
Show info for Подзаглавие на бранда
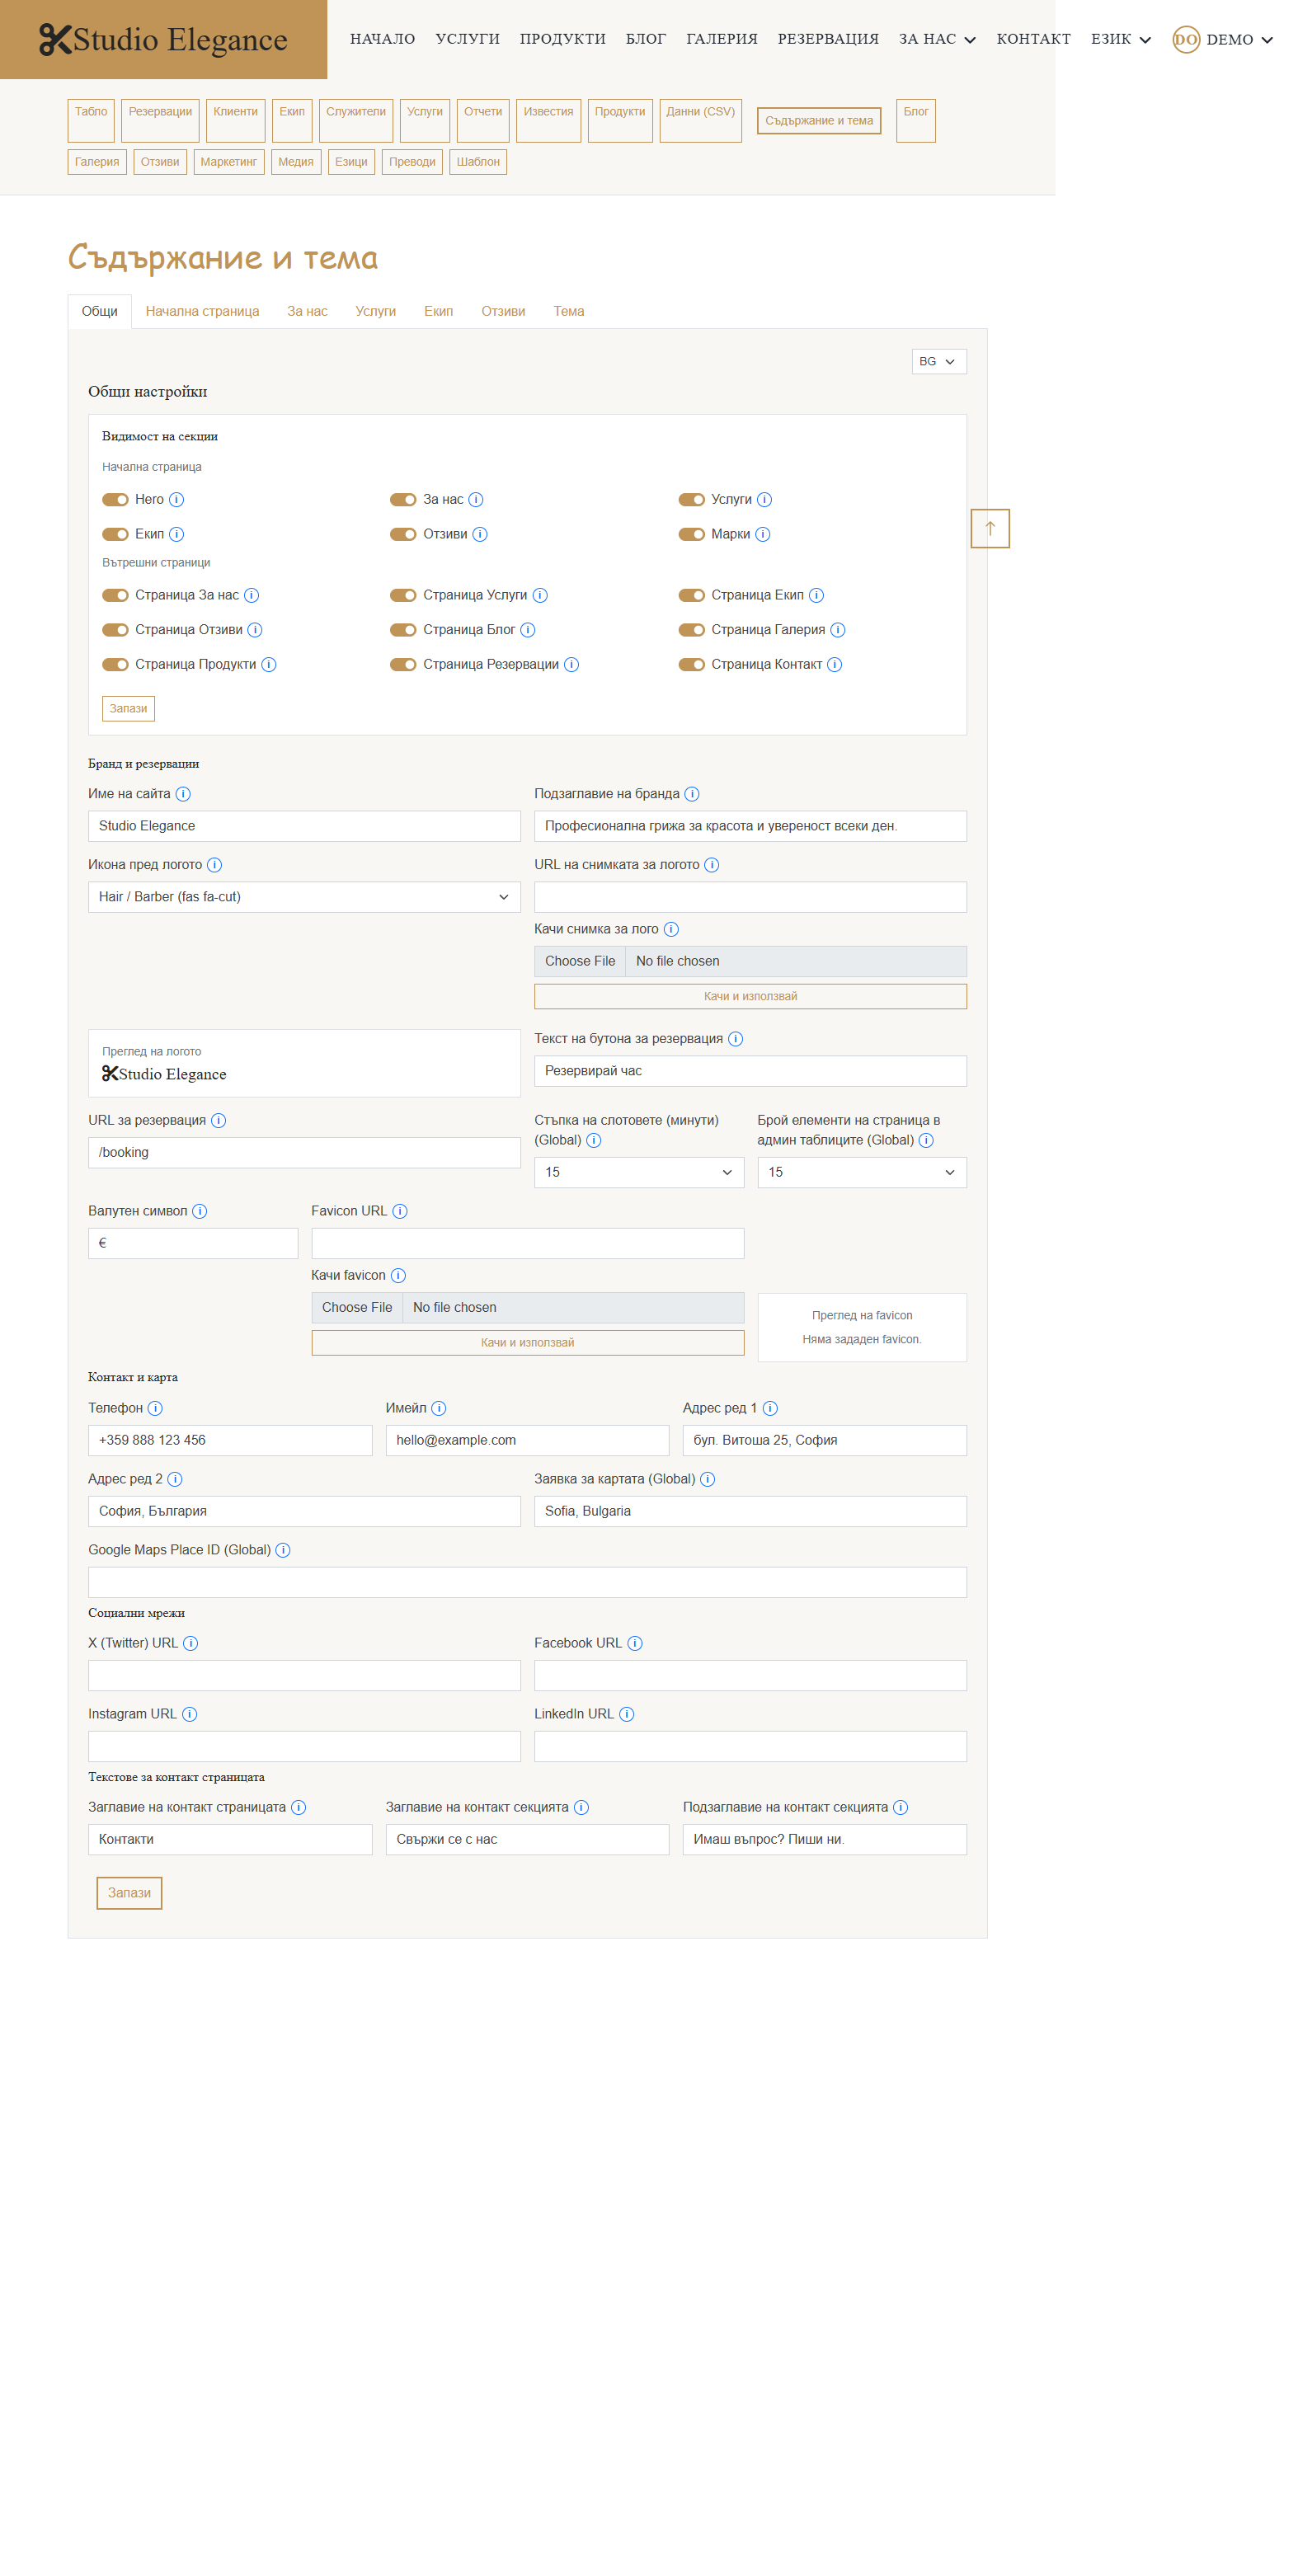(692, 794)
